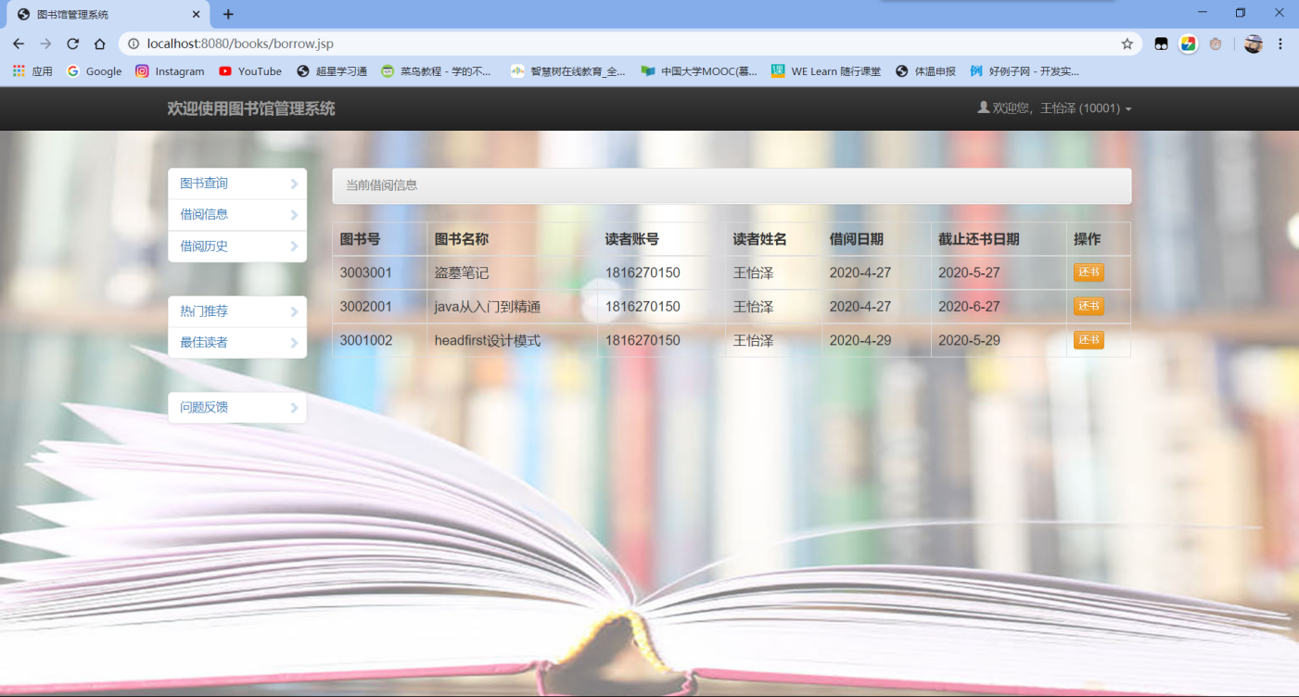Expand the 王怡泽 (10001) user dropdown
The width and height of the screenshot is (1299, 697).
point(1054,108)
